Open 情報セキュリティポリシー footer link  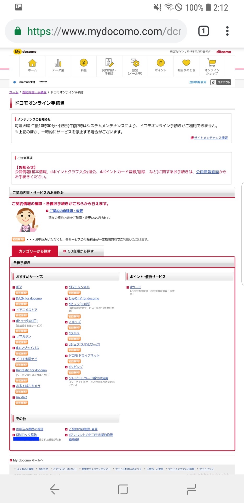coord(96,469)
